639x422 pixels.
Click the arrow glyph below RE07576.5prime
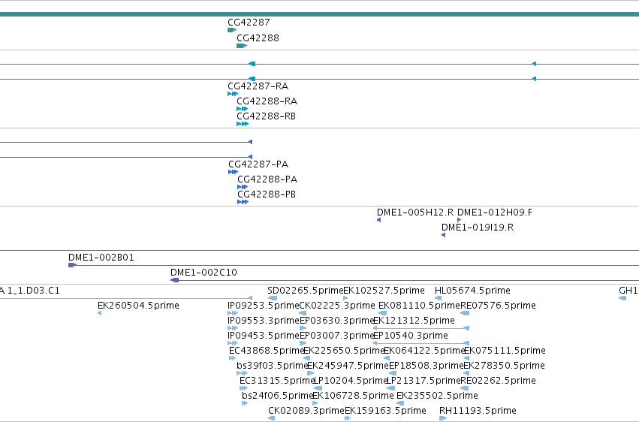pos(465,313)
